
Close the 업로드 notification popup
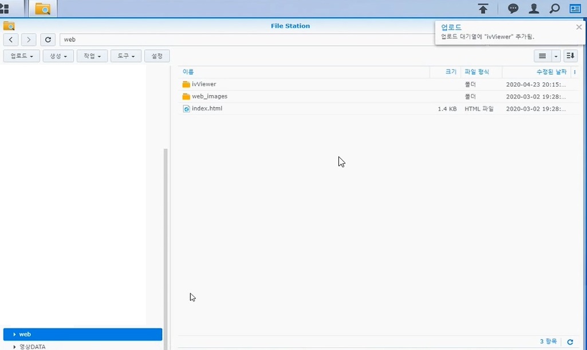pos(579,27)
